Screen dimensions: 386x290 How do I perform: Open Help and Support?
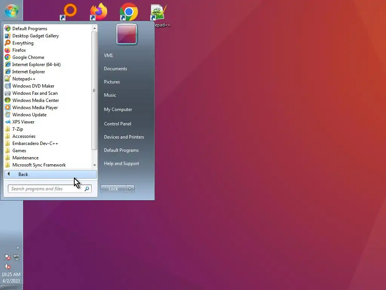pyautogui.click(x=121, y=164)
